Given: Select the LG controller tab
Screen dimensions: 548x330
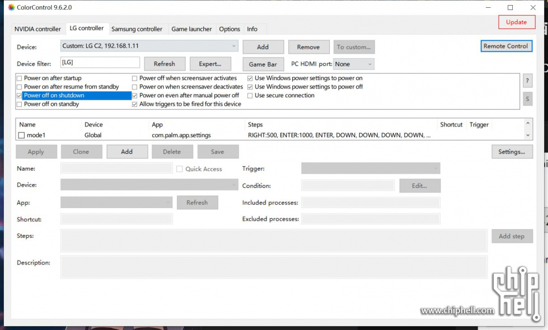Looking at the screenshot, I should point(87,29).
